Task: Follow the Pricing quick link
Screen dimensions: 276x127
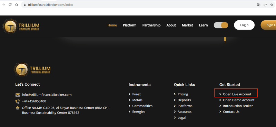Action: click(183, 94)
